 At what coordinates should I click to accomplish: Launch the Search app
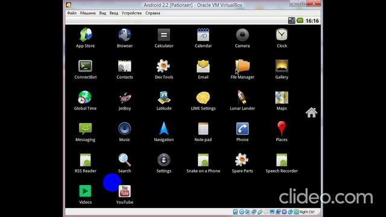(x=125, y=163)
